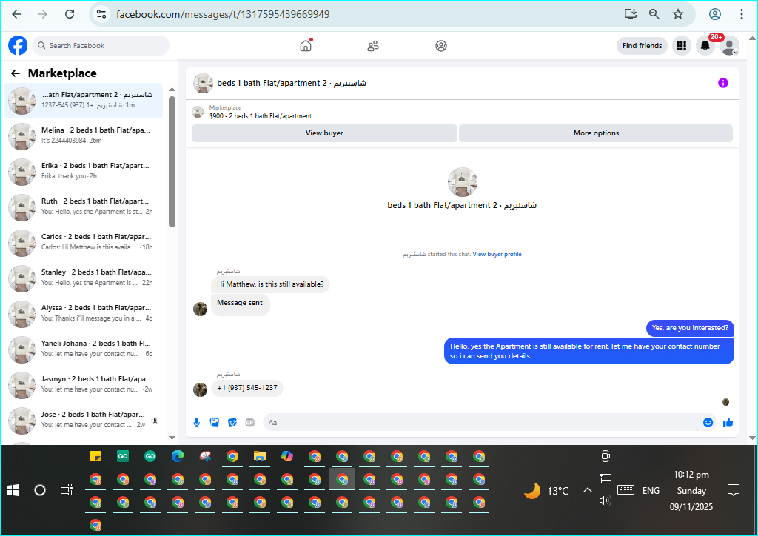Open the Facebook Home feed icon
Viewport: 758px width, 536px height.
(x=306, y=45)
